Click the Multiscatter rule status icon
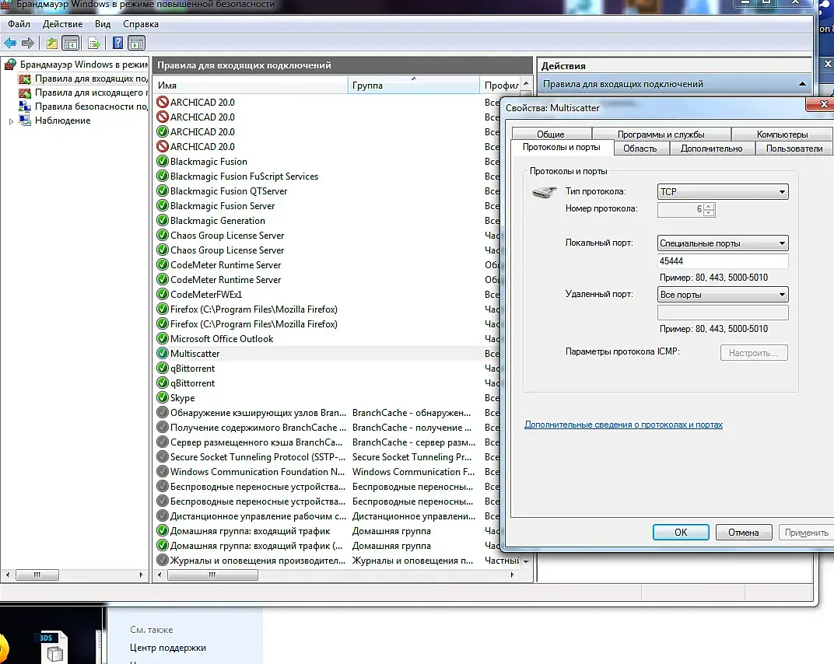The height and width of the screenshot is (664, 834). (163, 354)
